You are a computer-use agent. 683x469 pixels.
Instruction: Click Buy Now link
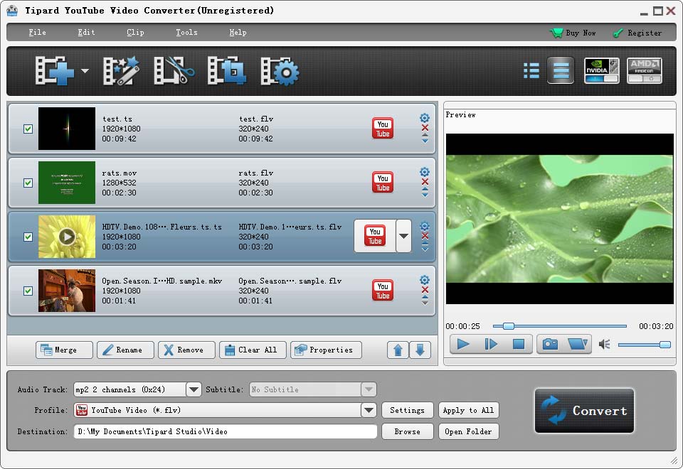coord(573,33)
